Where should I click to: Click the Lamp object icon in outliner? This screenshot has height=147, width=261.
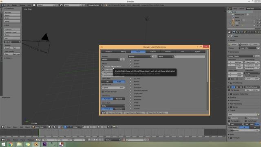pyautogui.click(x=233, y=25)
